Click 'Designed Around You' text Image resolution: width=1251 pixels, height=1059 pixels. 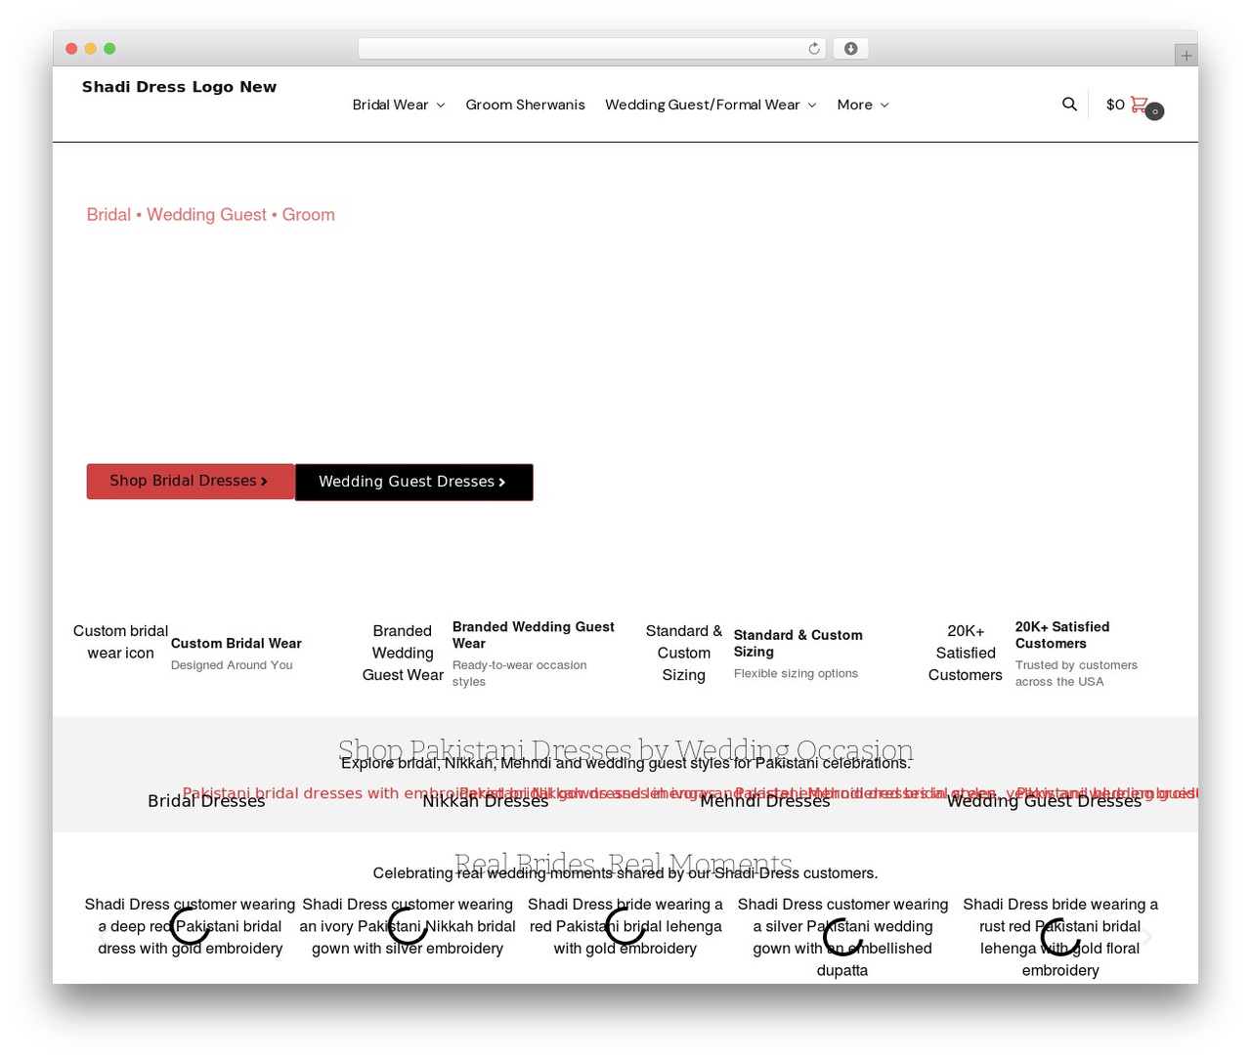point(232,665)
